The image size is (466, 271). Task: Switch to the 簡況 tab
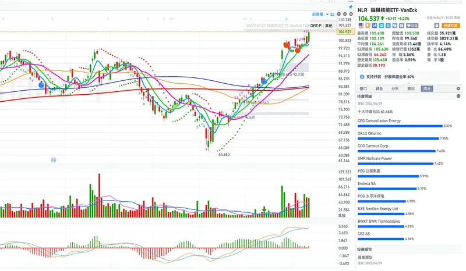(411, 88)
